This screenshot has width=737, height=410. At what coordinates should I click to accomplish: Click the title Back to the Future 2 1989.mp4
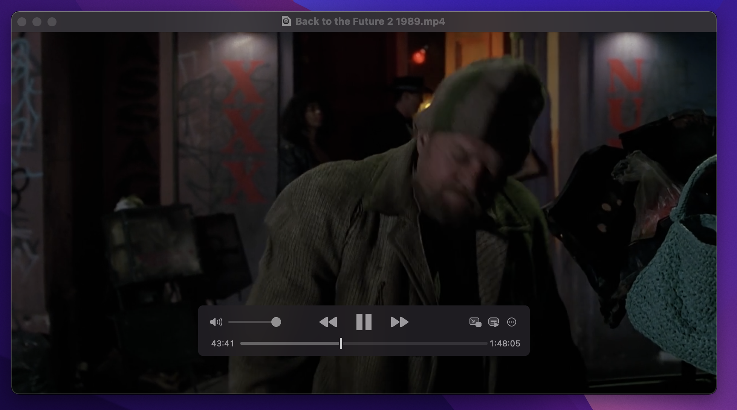point(370,21)
